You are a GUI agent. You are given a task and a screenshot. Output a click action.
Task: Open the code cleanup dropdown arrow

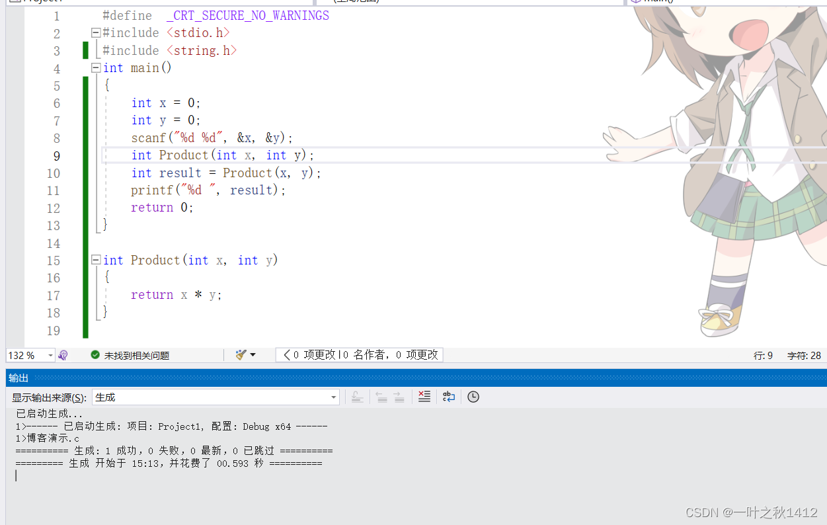click(x=253, y=355)
